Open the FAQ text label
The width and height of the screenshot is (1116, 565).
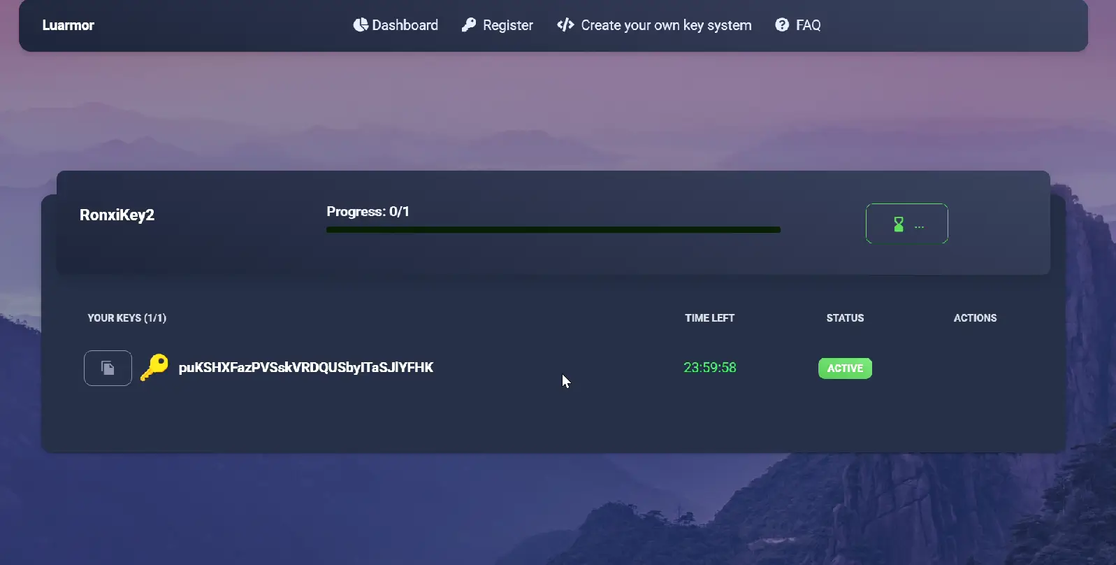[x=808, y=25]
